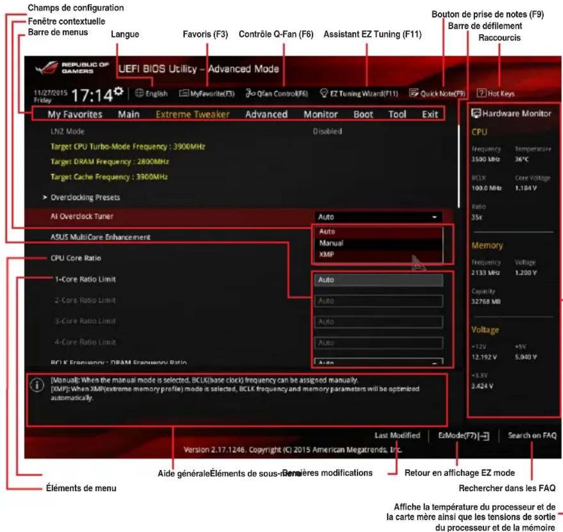
Task: Open Qfan Control via the fan icon
Action: click(250, 93)
